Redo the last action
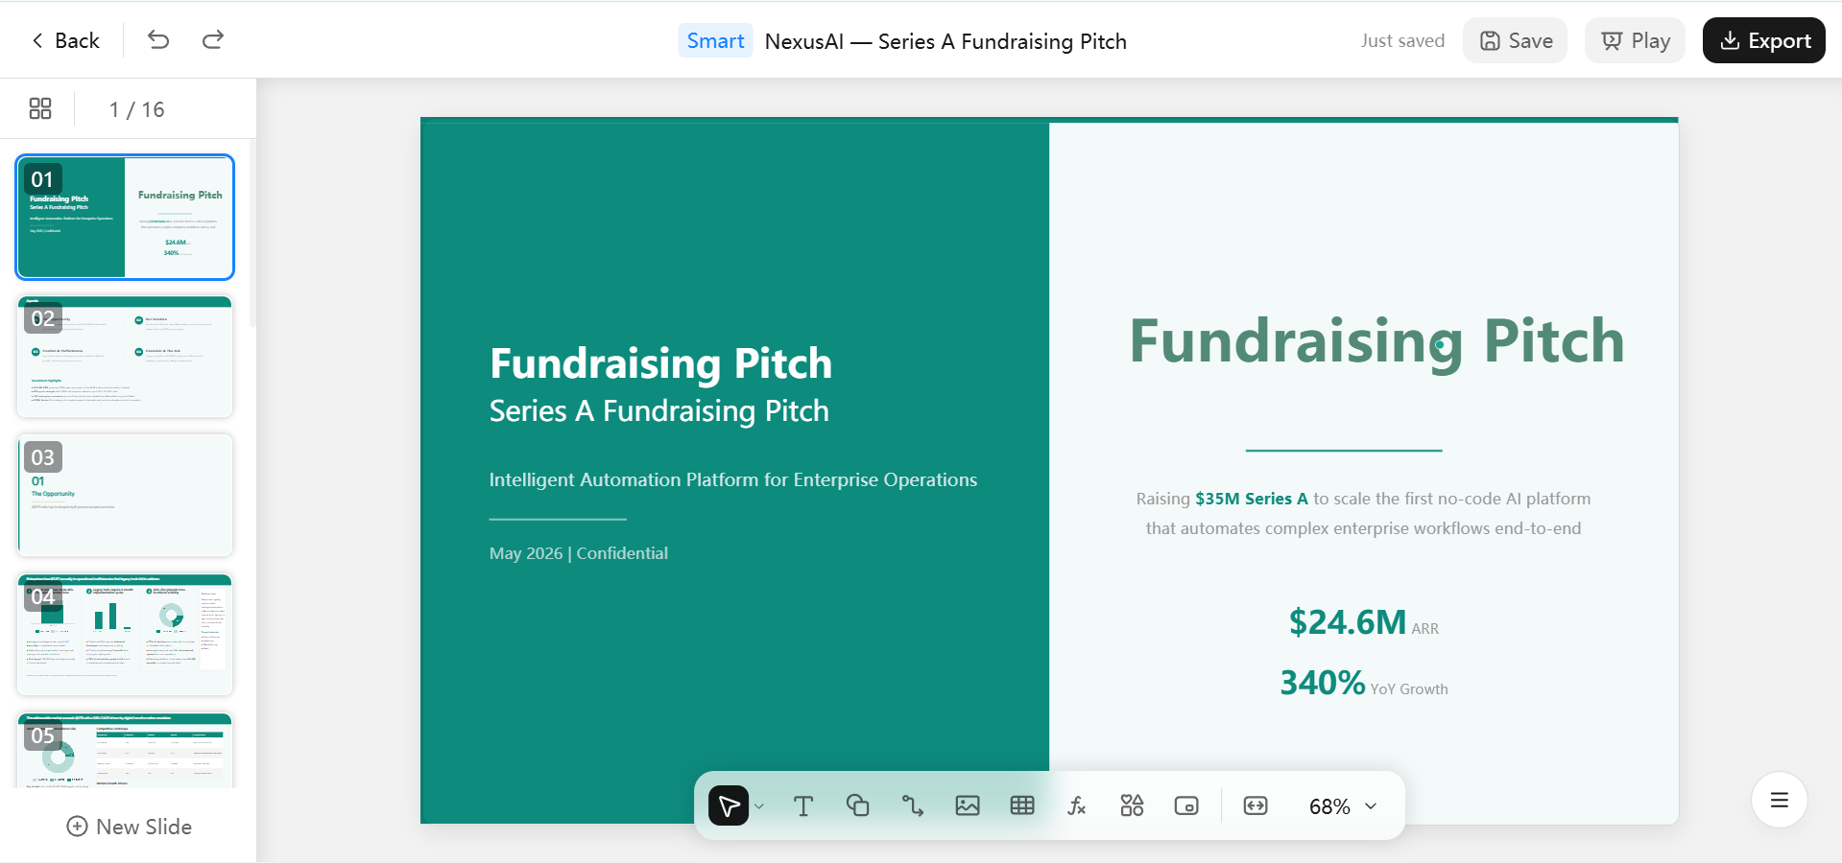The image size is (1842, 863). 213,40
